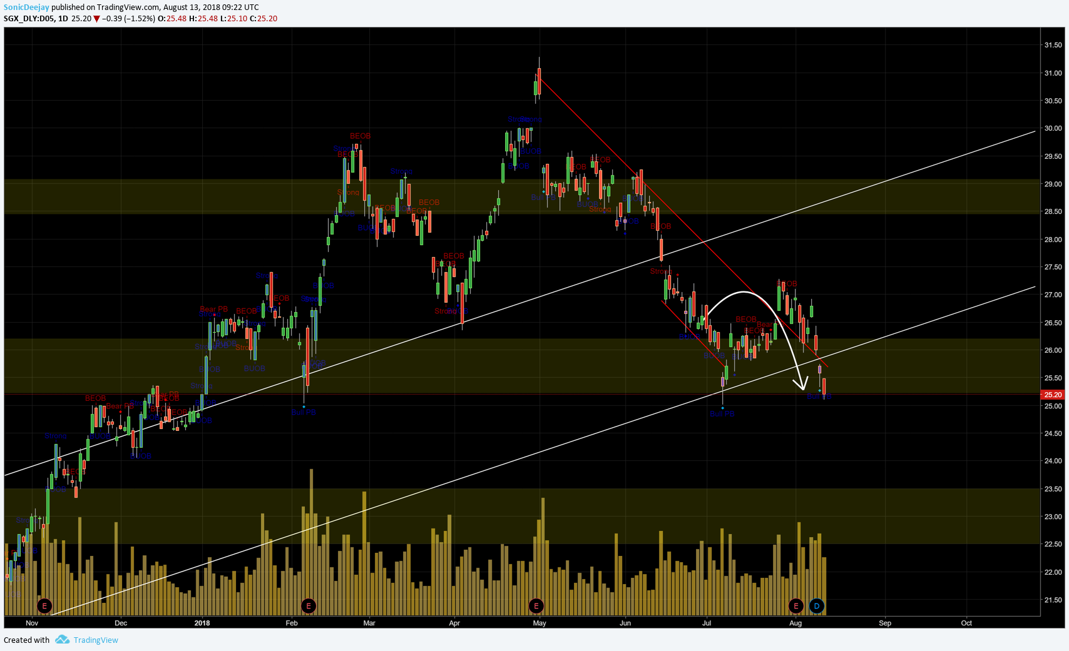1069x651 pixels.
Task: Click the 22.00 price axis label
Action: (1053, 572)
